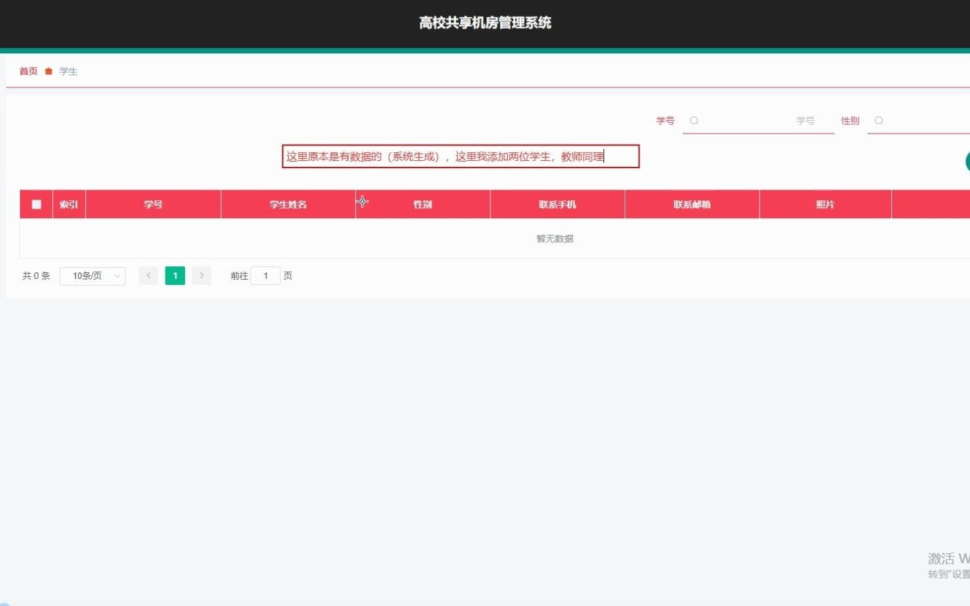Image resolution: width=970 pixels, height=606 pixels.
Task: Click the cursor crosshair icon near 学生姓名 header
Action: [362, 202]
